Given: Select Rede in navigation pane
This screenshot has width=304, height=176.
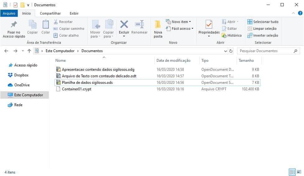Looking at the screenshot, I should 15,105.
